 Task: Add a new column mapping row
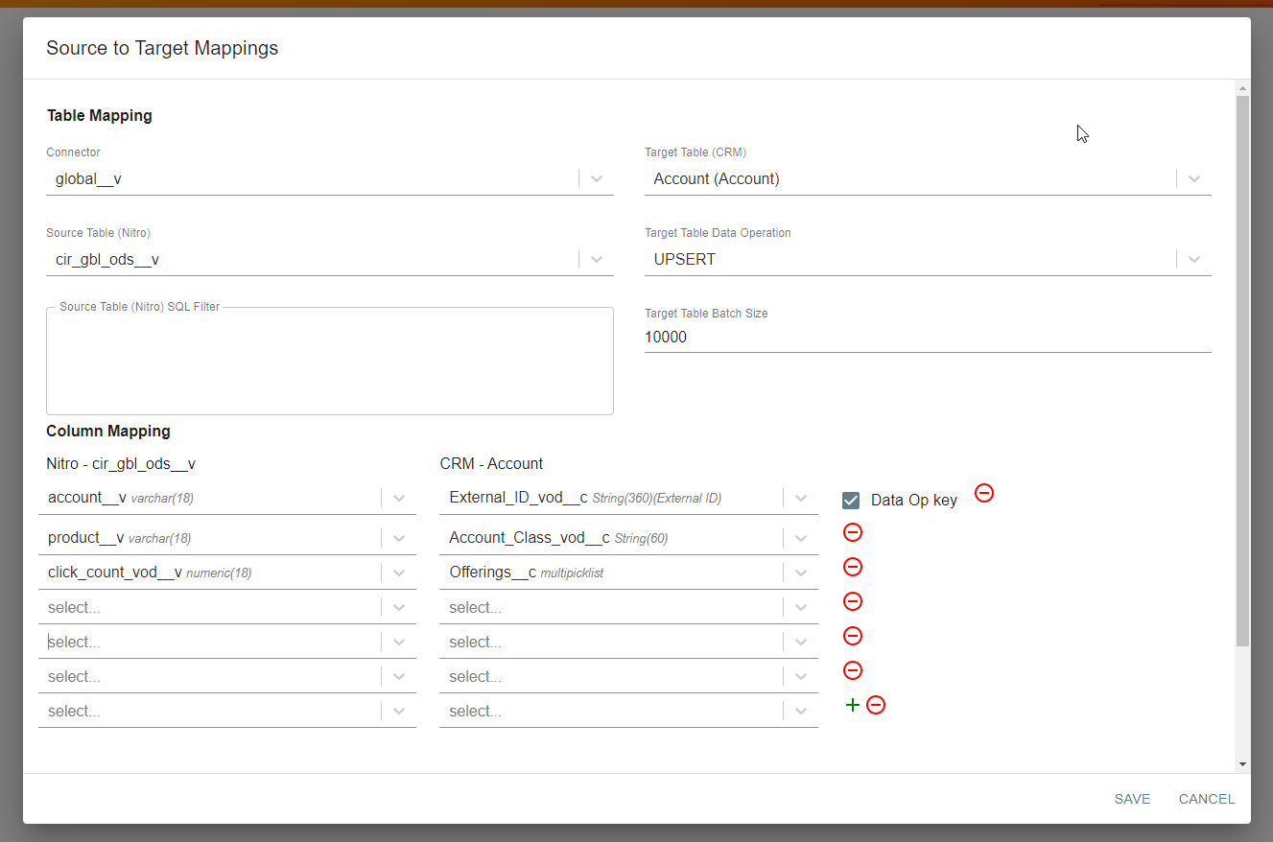[x=852, y=705]
